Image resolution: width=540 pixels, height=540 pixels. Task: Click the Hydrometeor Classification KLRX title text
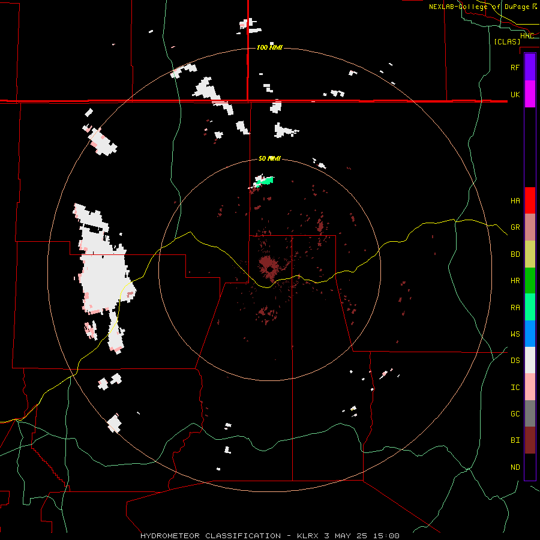(x=269, y=536)
